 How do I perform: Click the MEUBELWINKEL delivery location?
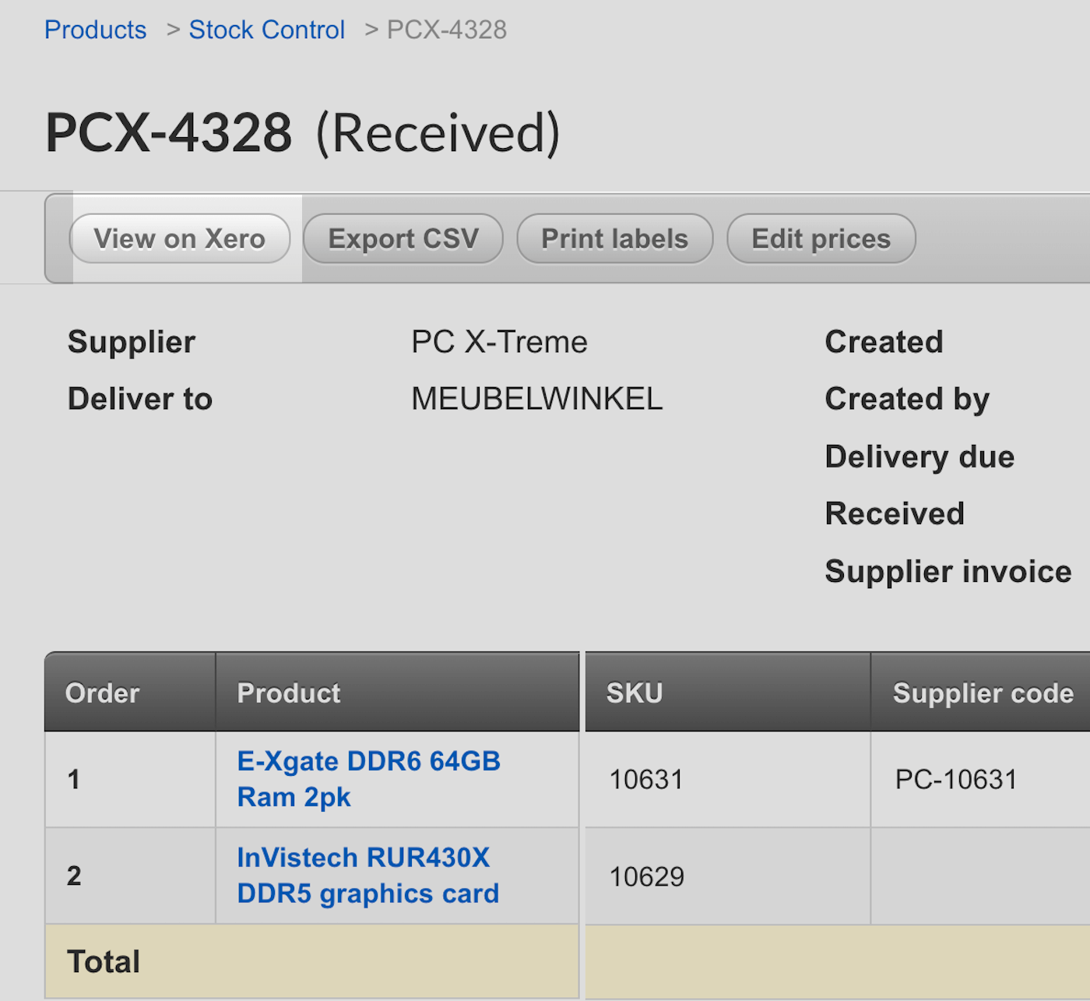(x=536, y=399)
